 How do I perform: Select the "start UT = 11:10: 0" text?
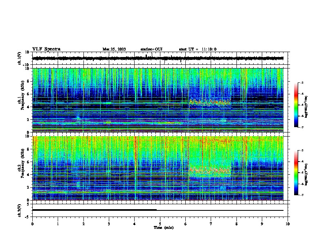click(x=198, y=49)
